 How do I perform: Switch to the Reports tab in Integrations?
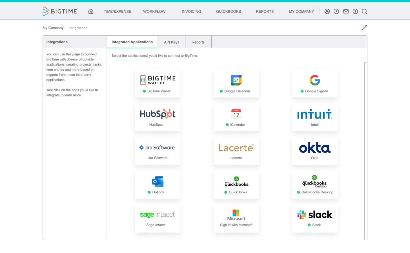(x=198, y=42)
